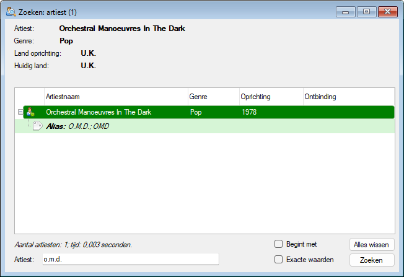Focus the Artiest search input field
Image resolution: width=404 pixels, height=277 pixels.
(131, 259)
